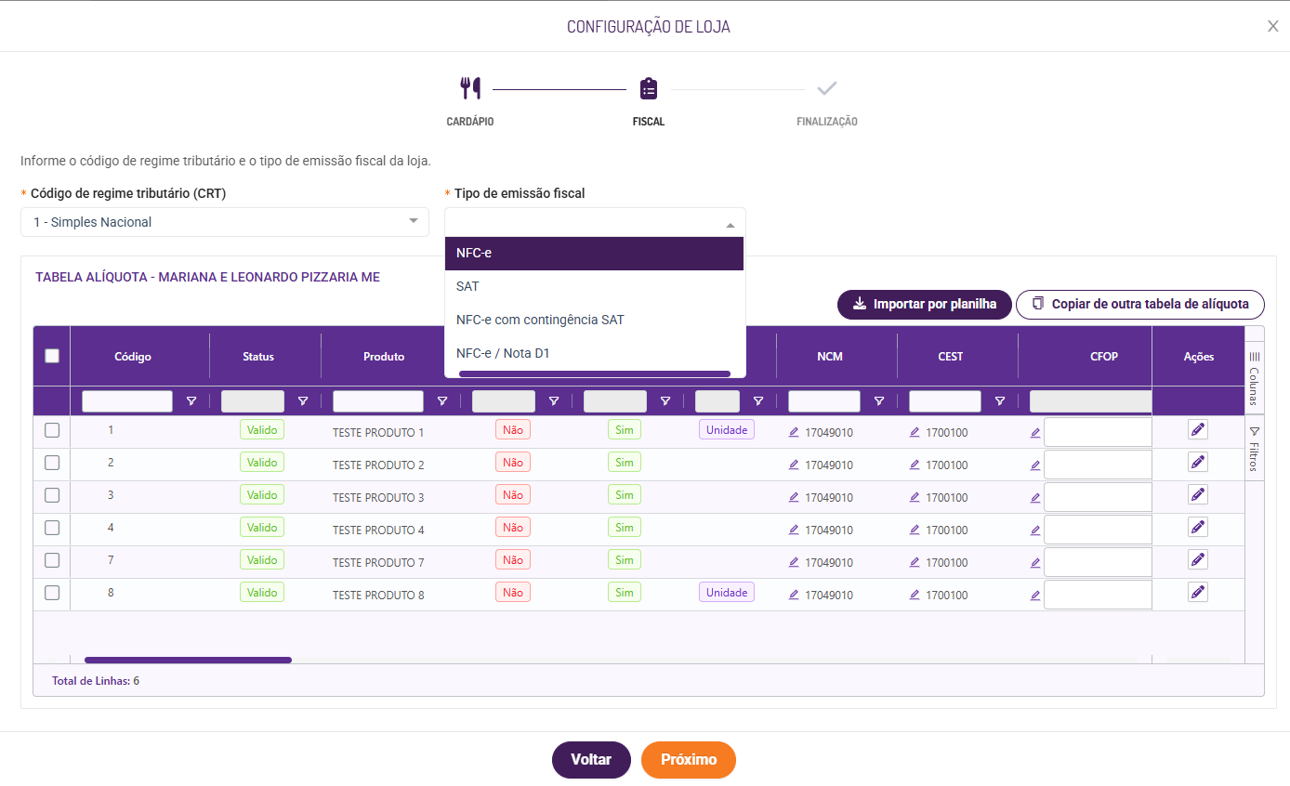Open Ações edit button for TESTE PRODUTO 1
Viewport: 1290px width, 786px height.
pyautogui.click(x=1198, y=429)
